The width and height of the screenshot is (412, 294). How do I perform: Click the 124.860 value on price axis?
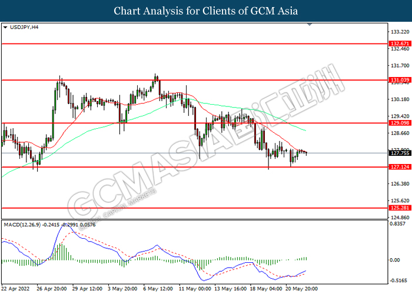[x=400, y=218]
